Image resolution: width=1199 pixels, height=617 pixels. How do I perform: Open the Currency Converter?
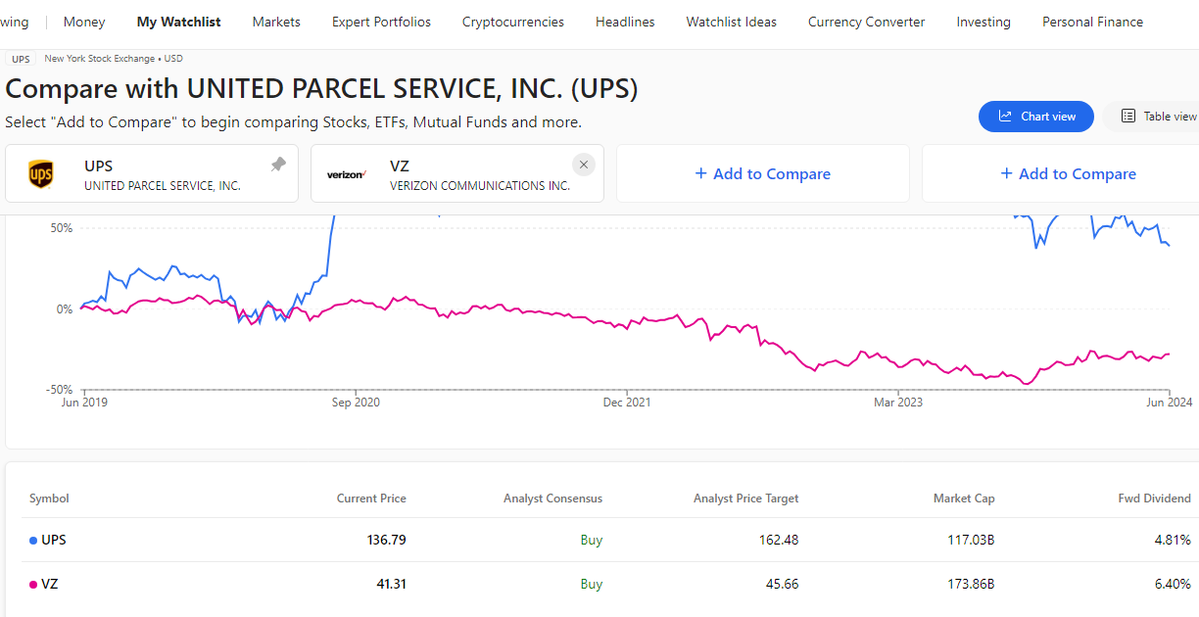click(867, 22)
